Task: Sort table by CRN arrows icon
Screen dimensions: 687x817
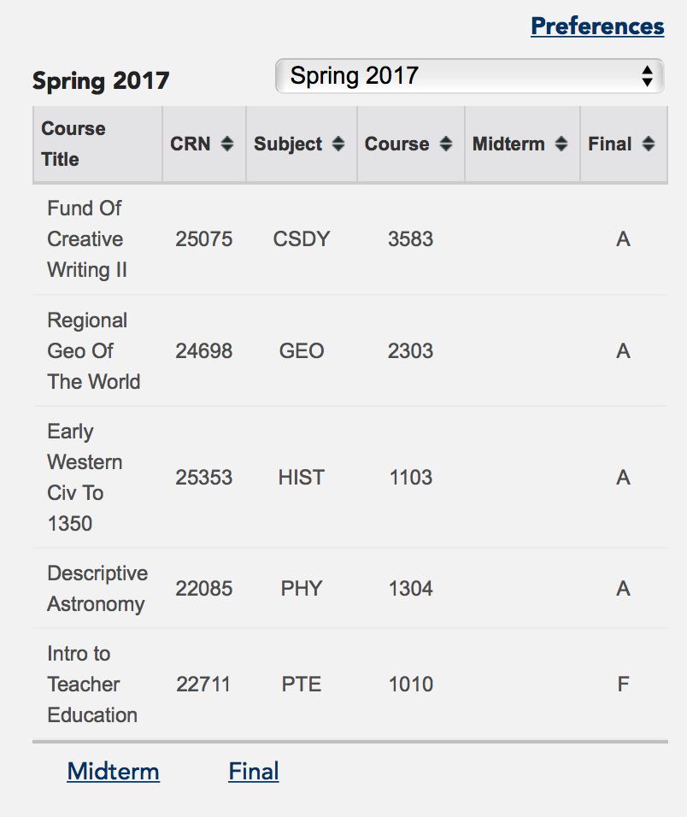Action: tap(227, 144)
